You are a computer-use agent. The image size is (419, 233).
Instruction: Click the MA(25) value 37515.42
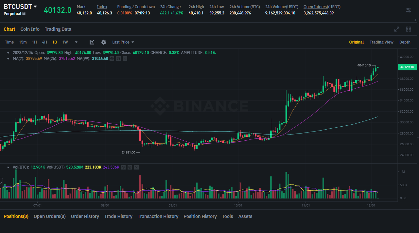[67, 59]
